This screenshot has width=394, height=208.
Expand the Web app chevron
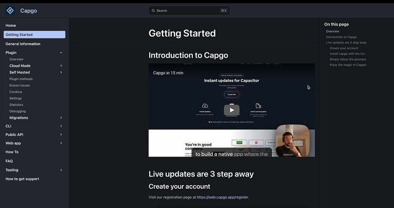(x=61, y=143)
